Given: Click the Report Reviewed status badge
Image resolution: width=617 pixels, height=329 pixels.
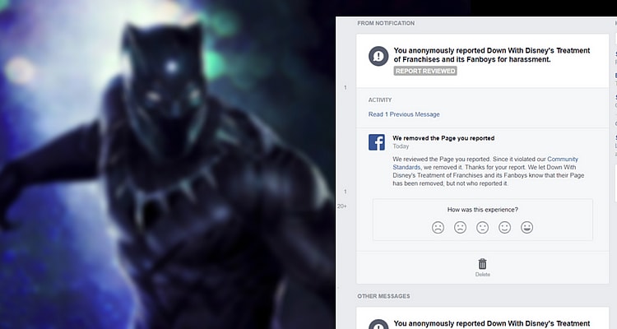Looking at the screenshot, I should [x=424, y=72].
